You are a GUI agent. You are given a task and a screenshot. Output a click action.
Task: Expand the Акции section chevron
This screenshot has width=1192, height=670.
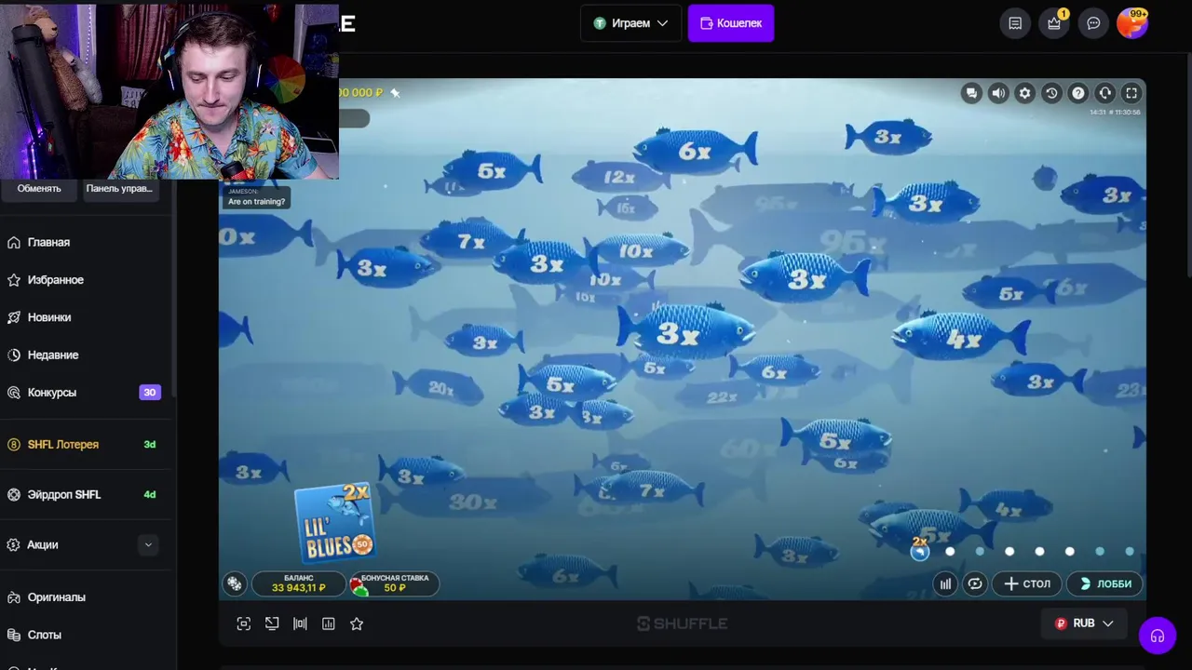(148, 544)
